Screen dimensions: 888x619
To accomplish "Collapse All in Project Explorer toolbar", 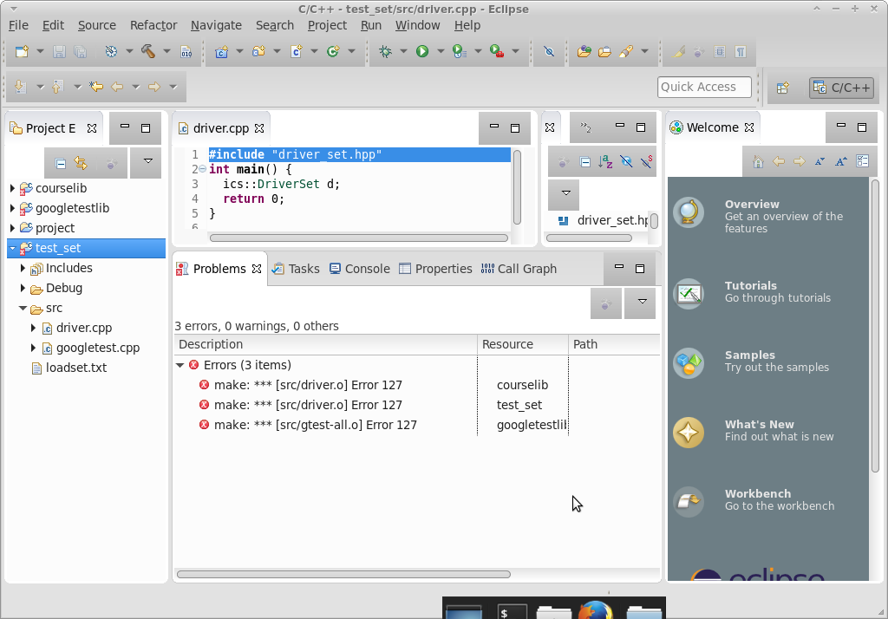I will 61,164.
